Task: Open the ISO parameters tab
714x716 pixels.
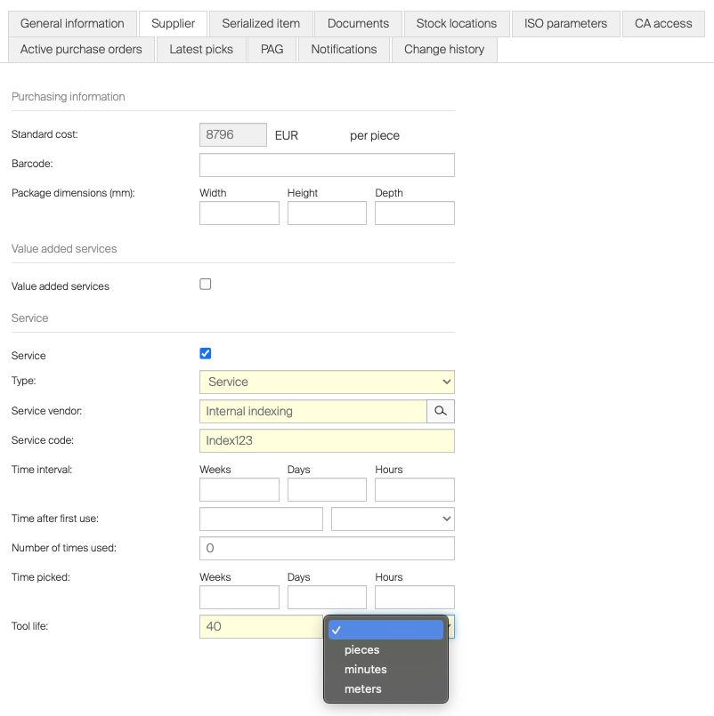Action: 565,23
